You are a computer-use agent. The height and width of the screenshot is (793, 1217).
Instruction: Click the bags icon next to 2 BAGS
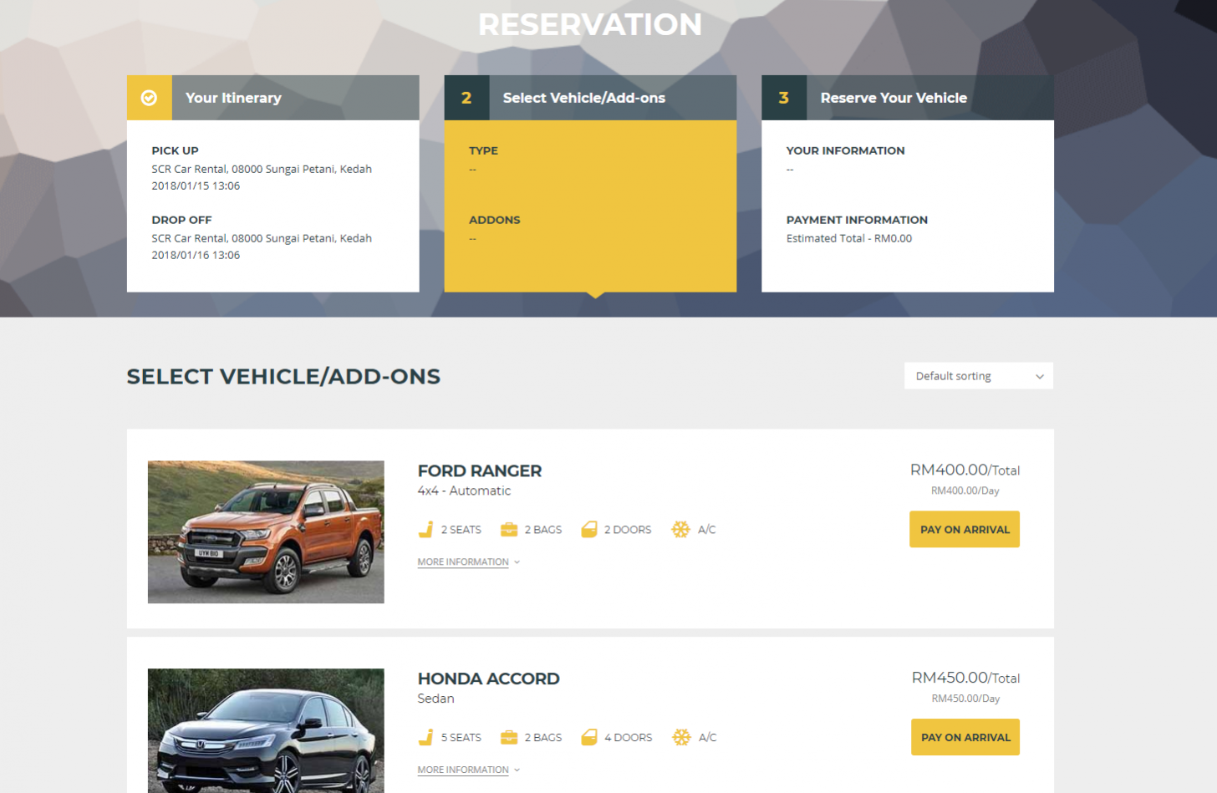point(508,528)
